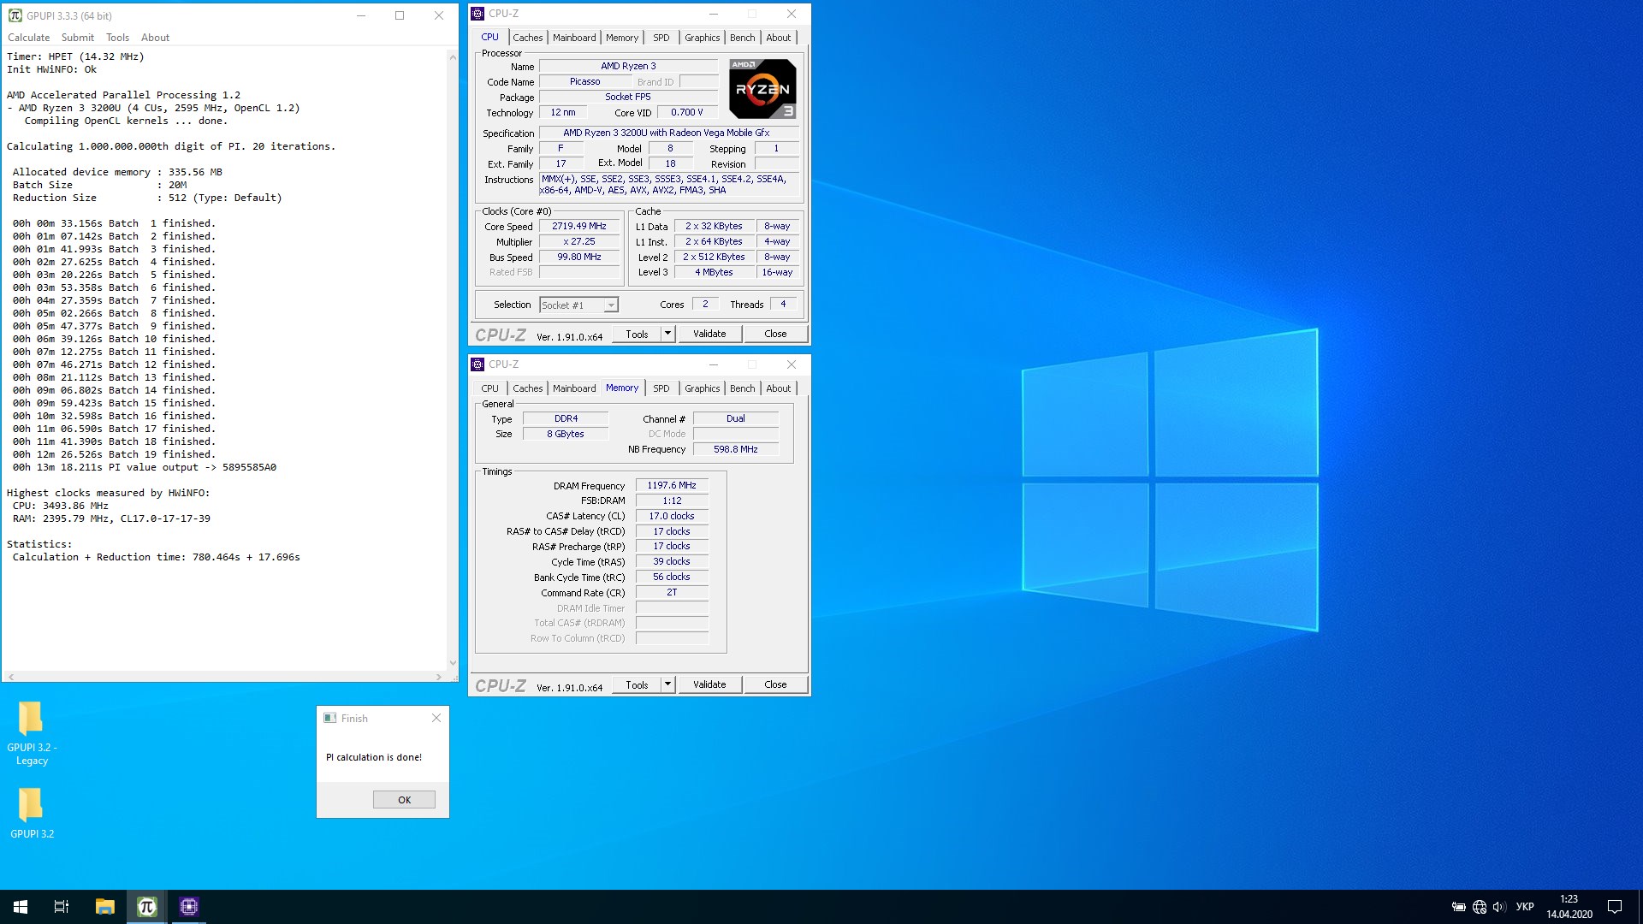Switch to Graphics tab in bottom CPU-Z

(703, 388)
